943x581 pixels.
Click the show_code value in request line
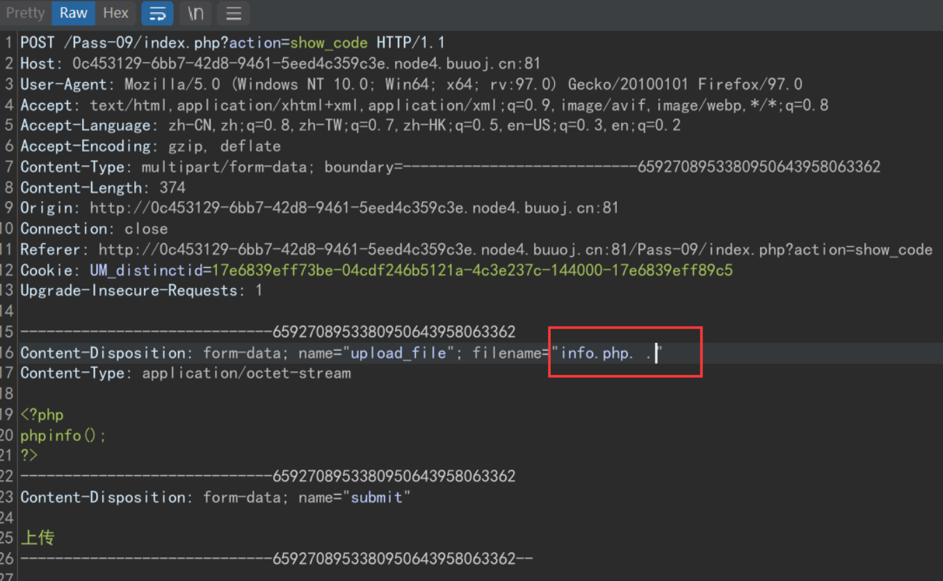(328, 43)
